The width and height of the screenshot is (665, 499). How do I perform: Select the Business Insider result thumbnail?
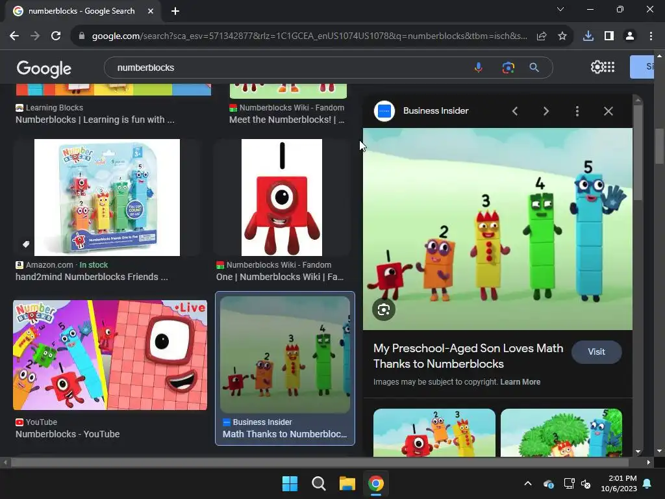[285, 355]
